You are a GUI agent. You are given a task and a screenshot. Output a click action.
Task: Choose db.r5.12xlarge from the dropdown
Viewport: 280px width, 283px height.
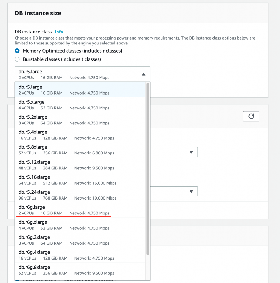(x=80, y=165)
